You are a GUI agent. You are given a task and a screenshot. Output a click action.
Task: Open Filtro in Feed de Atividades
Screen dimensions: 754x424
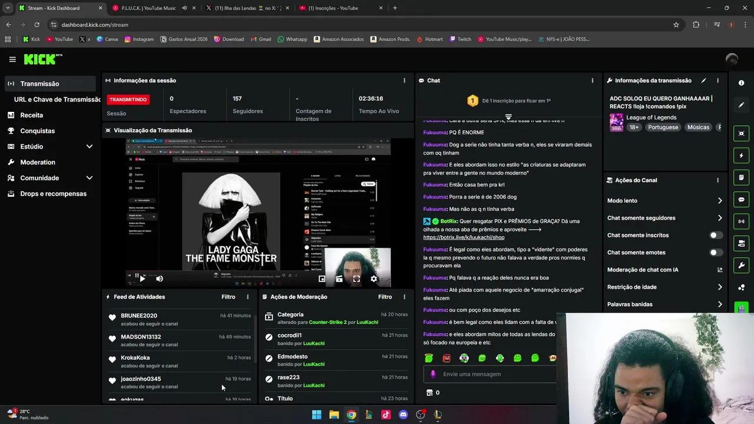[x=228, y=297]
